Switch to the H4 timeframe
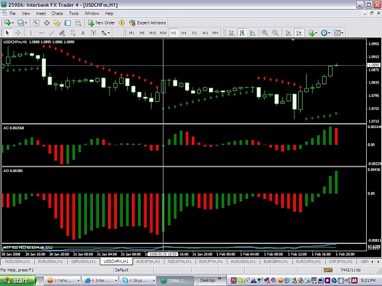 point(184,33)
